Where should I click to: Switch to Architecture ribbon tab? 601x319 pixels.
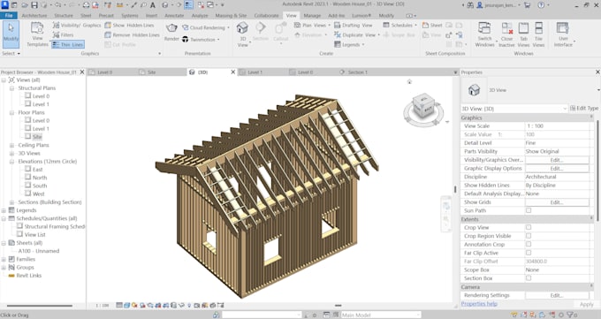point(34,16)
